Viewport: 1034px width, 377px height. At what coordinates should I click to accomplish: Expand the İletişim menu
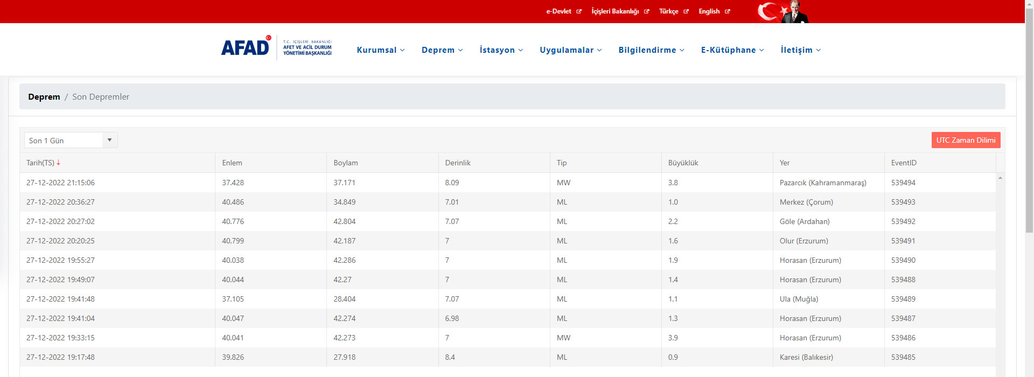800,50
